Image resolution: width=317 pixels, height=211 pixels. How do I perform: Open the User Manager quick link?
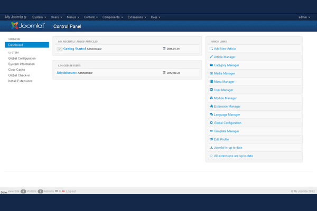223,90
